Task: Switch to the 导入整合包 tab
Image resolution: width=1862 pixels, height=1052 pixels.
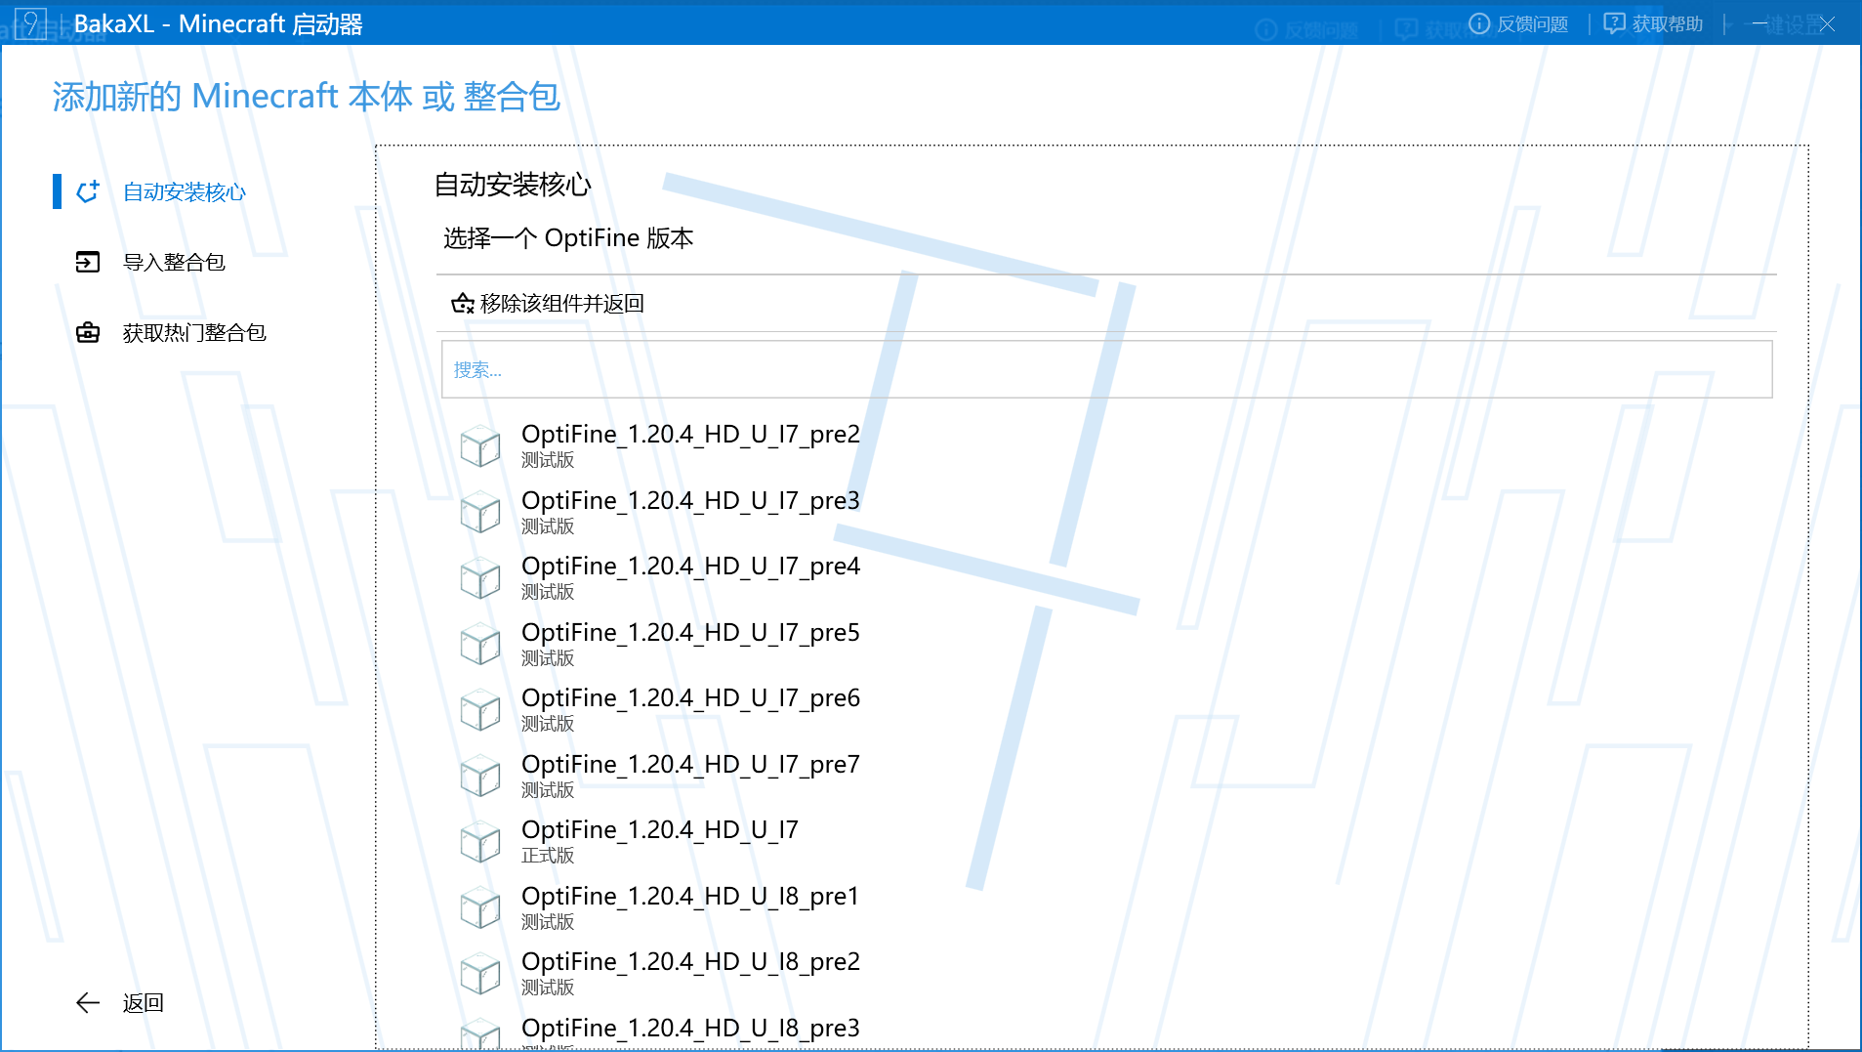Action: click(174, 262)
